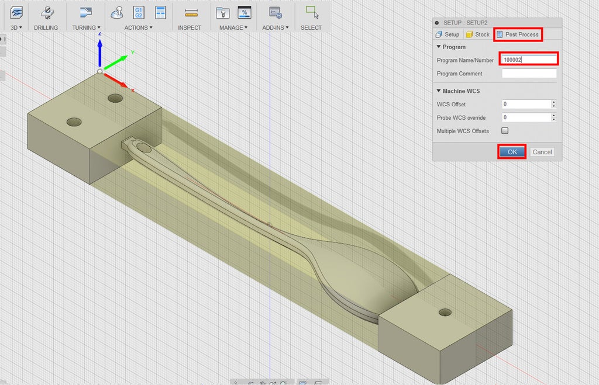Increase the WCS Offset with the up arrow

click(x=553, y=102)
